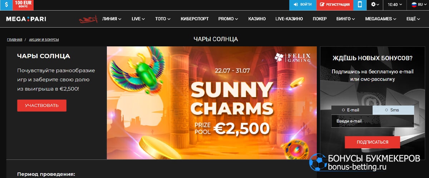Open the time 10:40 dropdown
The width and height of the screenshot is (429, 178).
395,5
